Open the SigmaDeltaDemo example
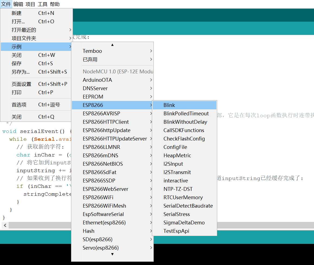This screenshot has width=314, height=265. (x=184, y=223)
